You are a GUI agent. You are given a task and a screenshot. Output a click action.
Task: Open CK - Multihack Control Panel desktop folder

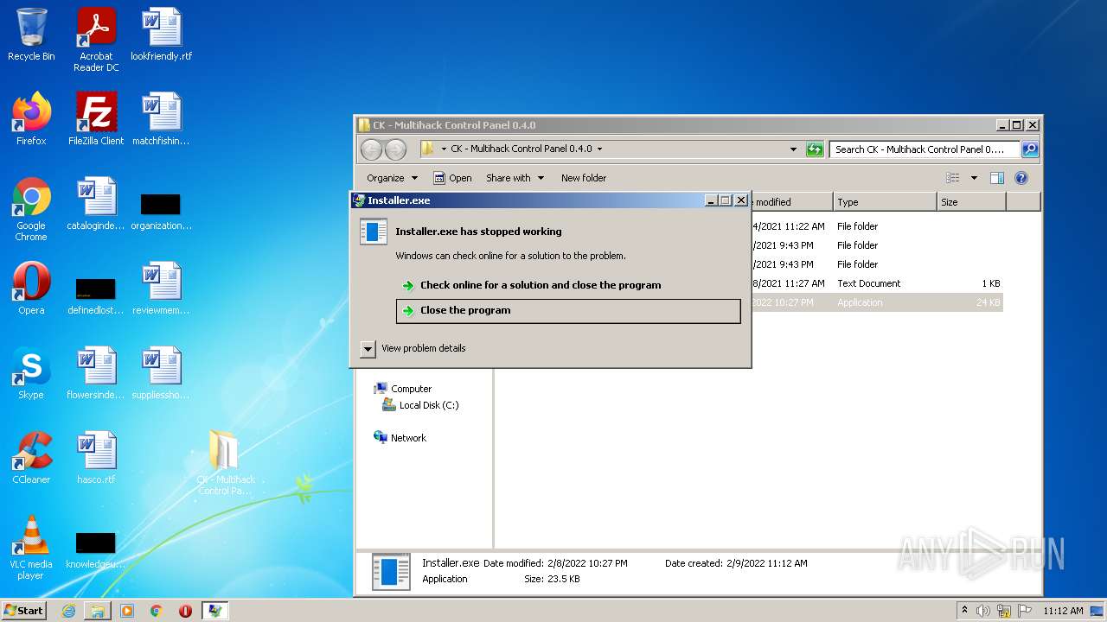(x=225, y=463)
